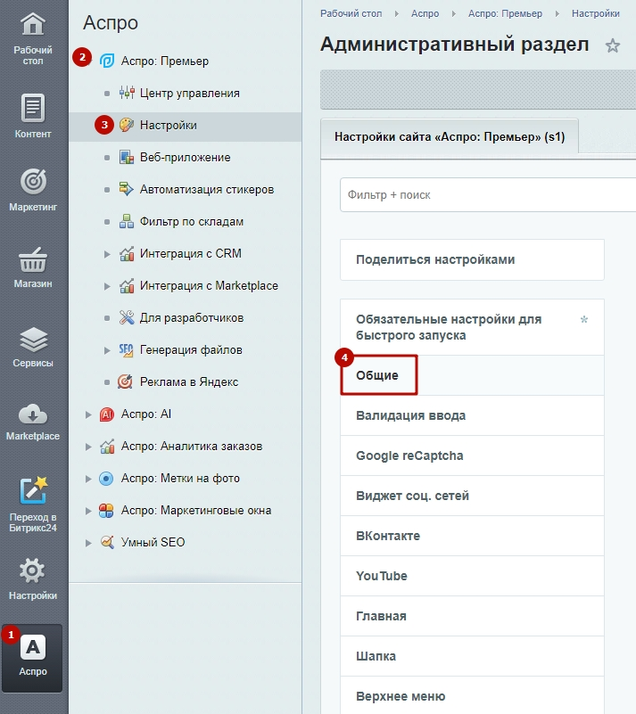Click the Центр управления sliders icon
The image size is (636, 714).
[x=127, y=93]
